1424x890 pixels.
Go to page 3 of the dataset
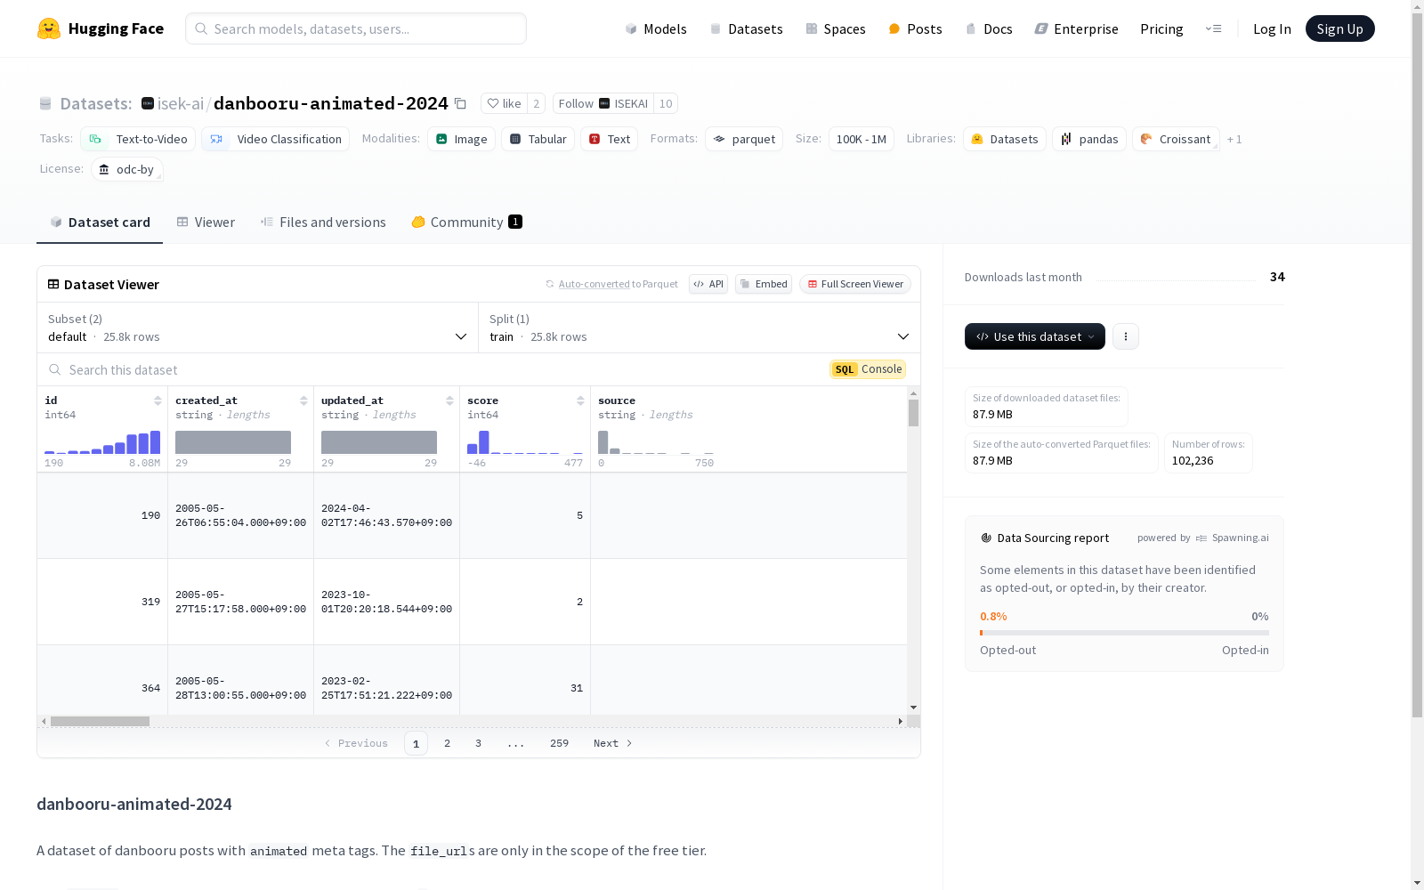pyautogui.click(x=478, y=743)
